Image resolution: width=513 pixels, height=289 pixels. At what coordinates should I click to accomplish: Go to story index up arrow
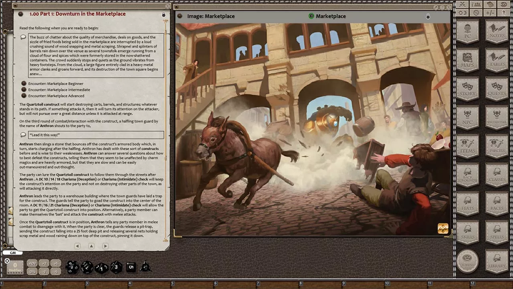91,246
